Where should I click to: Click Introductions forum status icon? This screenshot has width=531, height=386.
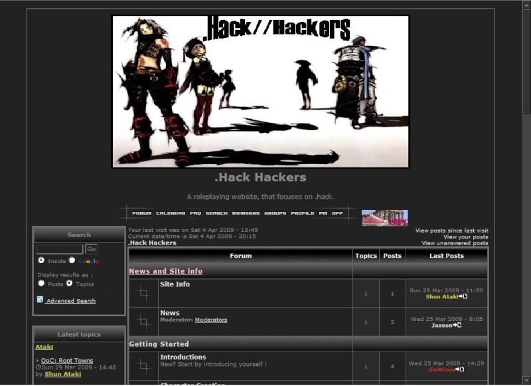143,366
